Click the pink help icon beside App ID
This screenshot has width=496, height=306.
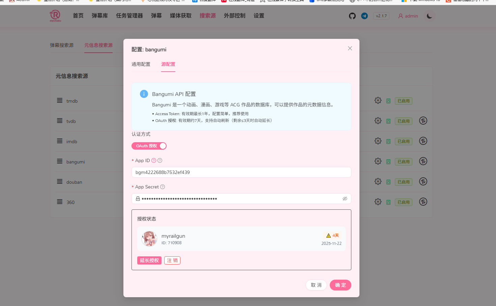pos(153,160)
